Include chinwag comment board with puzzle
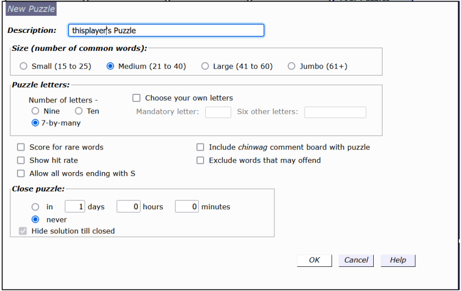The width and height of the screenshot is (461, 291). tap(200, 147)
